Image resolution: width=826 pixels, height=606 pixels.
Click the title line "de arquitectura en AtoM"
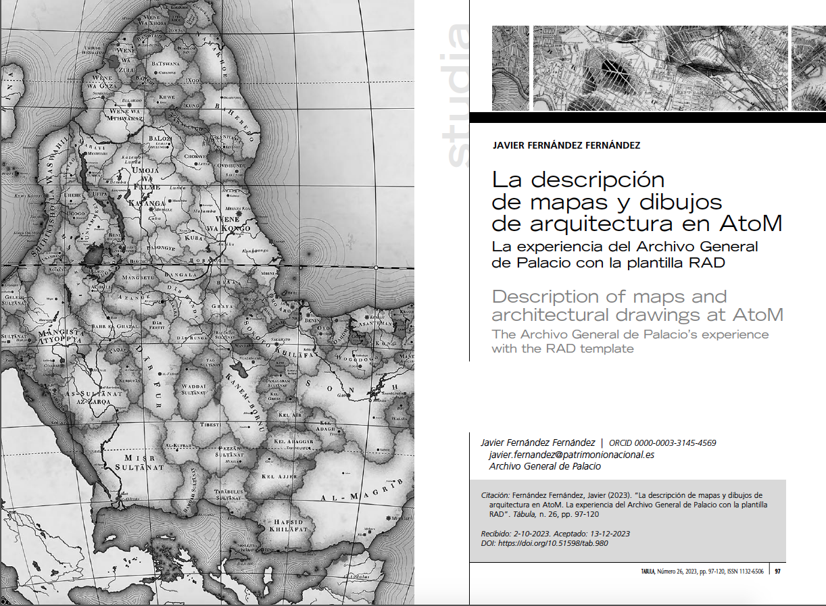(x=637, y=223)
